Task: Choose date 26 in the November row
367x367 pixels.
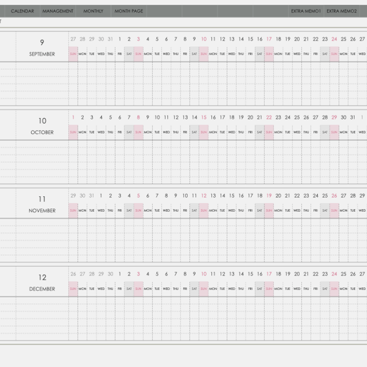Action: click(334, 196)
